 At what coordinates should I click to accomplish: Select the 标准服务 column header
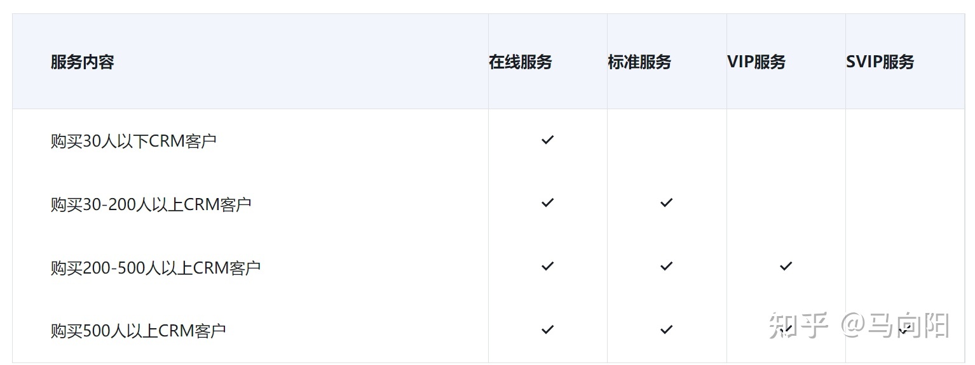pos(639,62)
